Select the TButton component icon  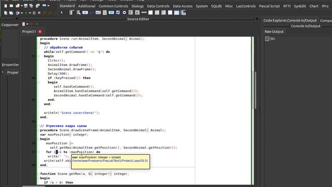(85, 12)
